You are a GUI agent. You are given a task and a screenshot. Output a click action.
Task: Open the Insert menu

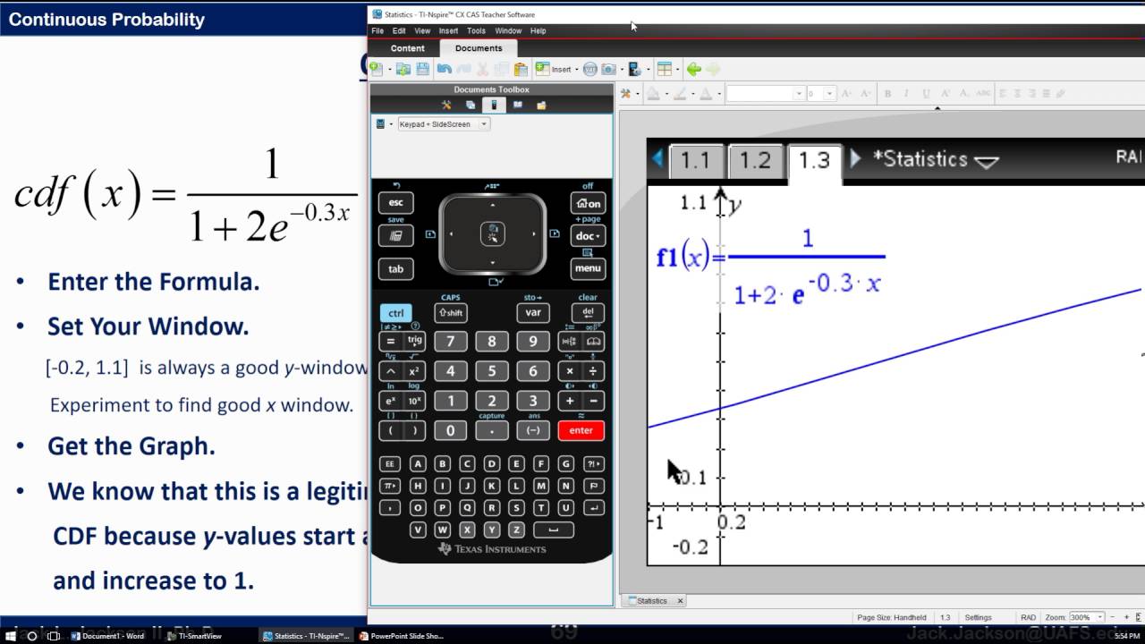click(448, 30)
